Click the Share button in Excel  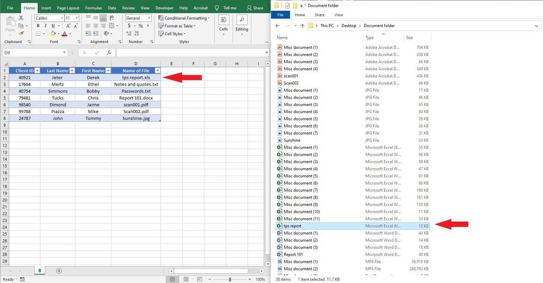(x=255, y=8)
